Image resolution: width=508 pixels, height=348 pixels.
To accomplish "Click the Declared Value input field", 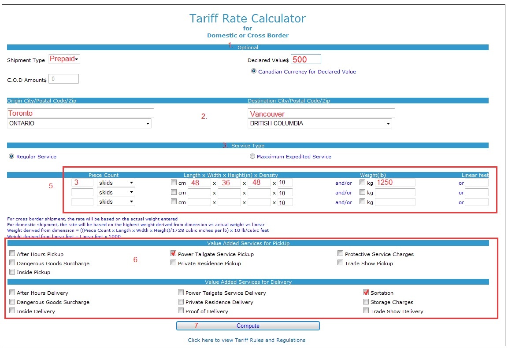I will [306, 59].
